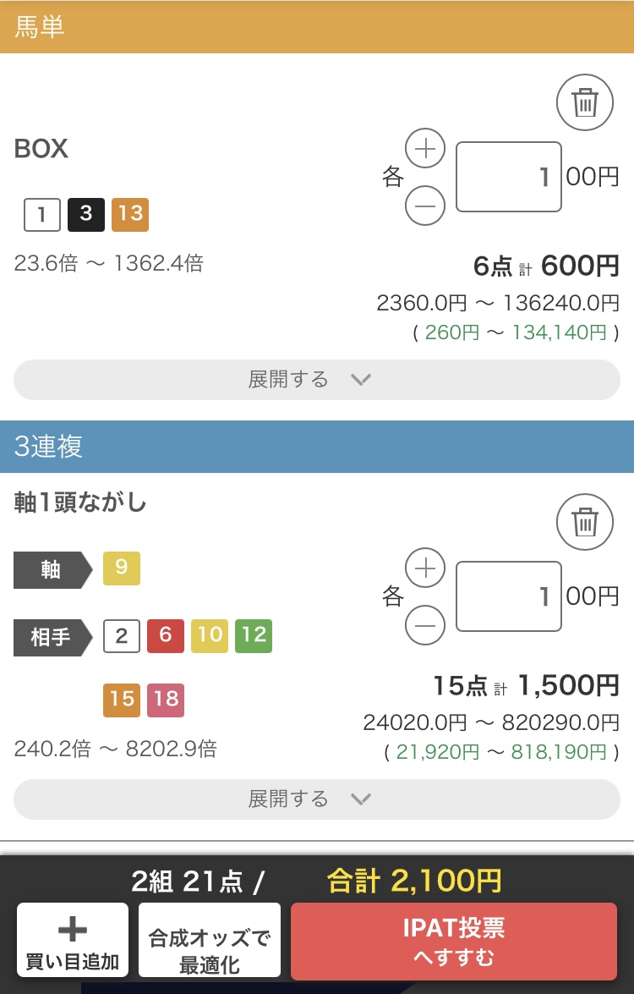
Task: Tap pink horse number 18 badge
Action: pos(166,700)
